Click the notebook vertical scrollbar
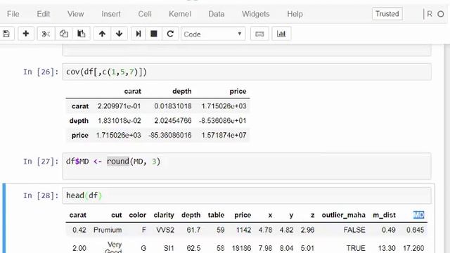450x253 pixels. (x=447, y=148)
